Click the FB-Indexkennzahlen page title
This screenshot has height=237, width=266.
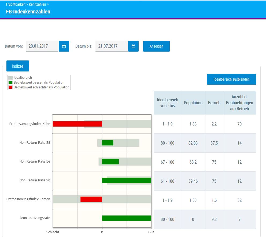click(x=28, y=12)
